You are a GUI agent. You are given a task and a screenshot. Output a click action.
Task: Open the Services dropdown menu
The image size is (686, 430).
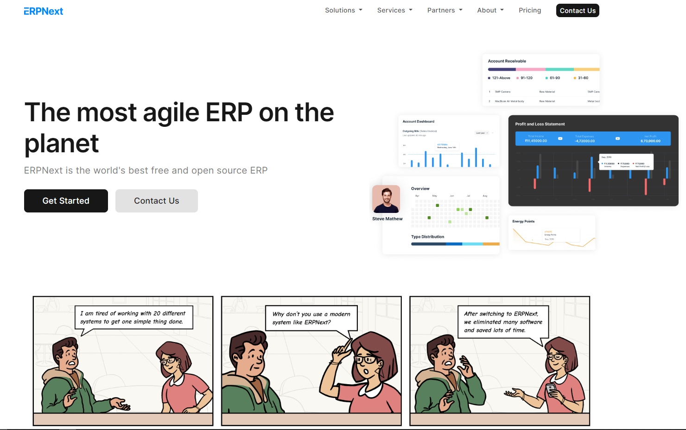394,10
